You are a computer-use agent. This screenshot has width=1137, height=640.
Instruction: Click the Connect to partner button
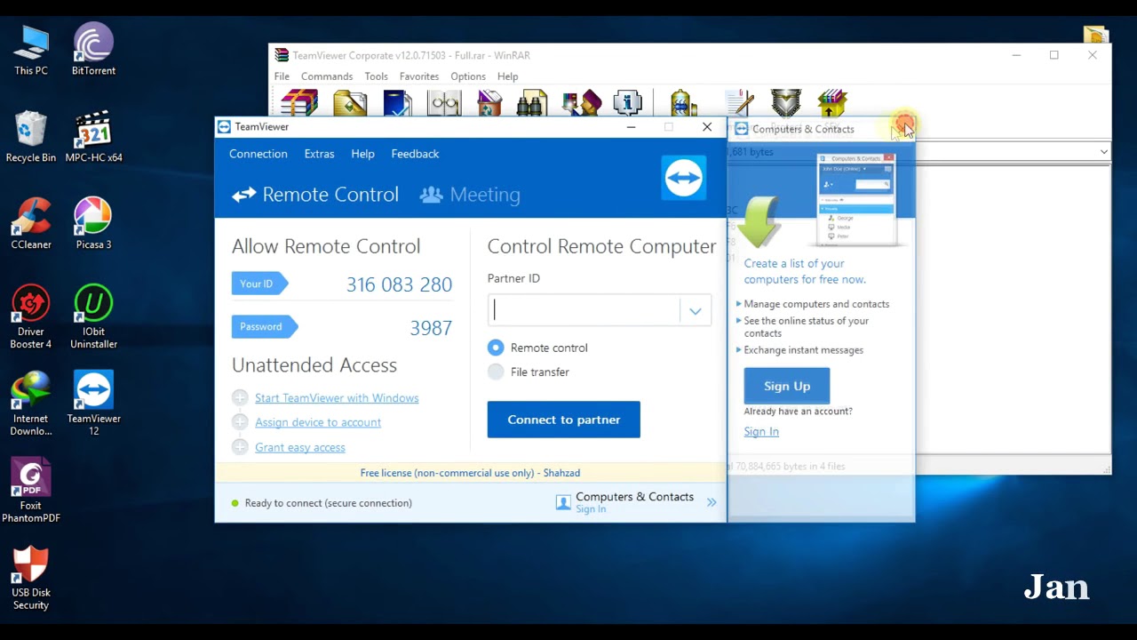[x=564, y=420]
